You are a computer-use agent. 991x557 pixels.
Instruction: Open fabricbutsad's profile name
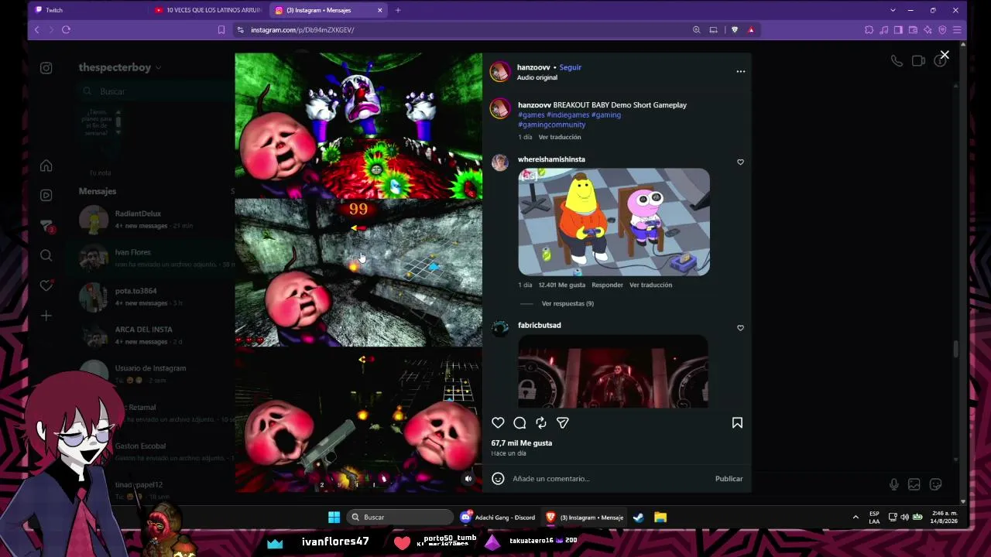tap(540, 325)
